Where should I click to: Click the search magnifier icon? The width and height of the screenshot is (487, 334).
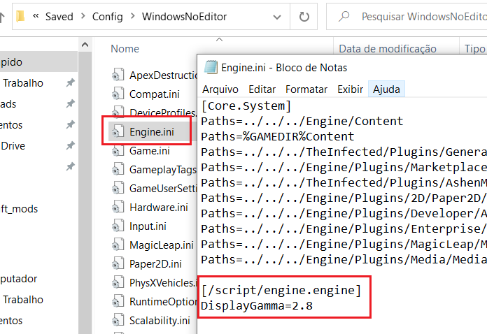pos(343,16)
